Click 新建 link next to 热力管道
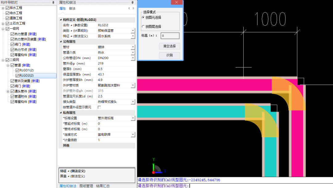This screenshot has height=188, width=333. pyautogui.click(x=32, y=34)
